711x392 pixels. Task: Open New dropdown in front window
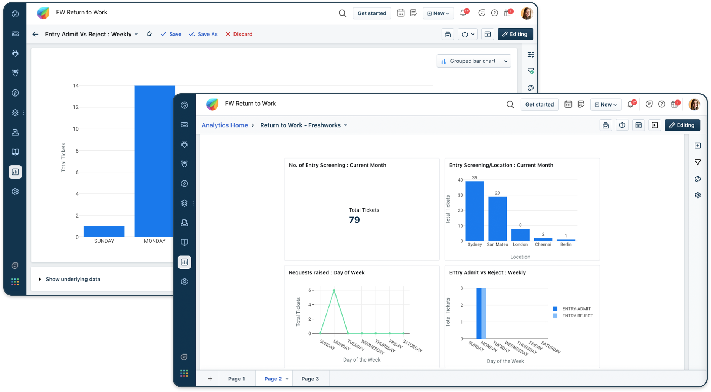tap(606, 105)
